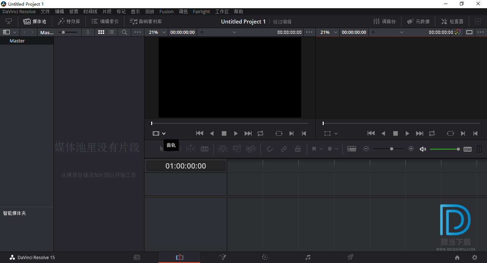Click the 01:00:00:00 timeline timecode field
The image size is (487, 263).
[186, 166]
